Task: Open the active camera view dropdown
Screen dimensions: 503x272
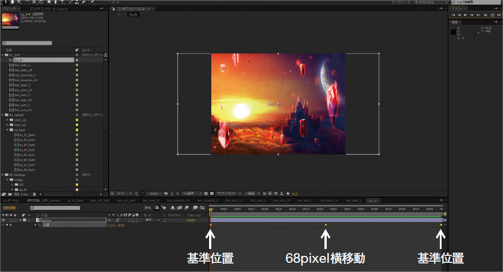Action: coord(229,194)
